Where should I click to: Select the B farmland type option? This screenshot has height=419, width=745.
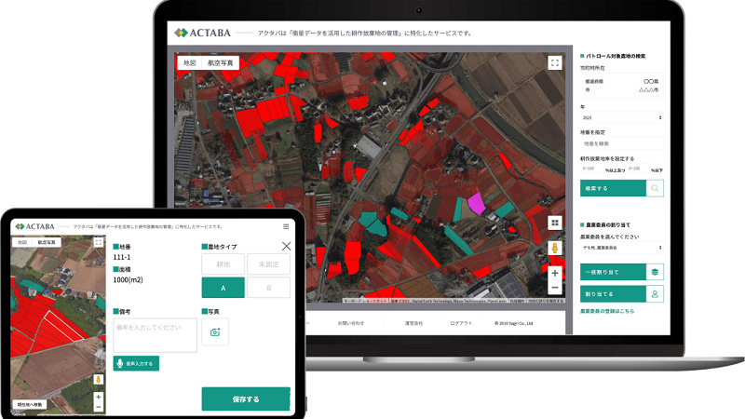pos(268,288)
